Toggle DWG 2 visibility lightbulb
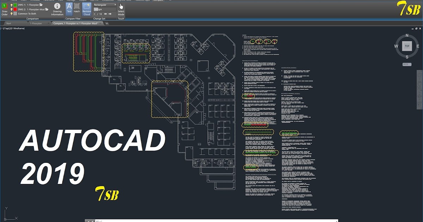 pos(11,9)
